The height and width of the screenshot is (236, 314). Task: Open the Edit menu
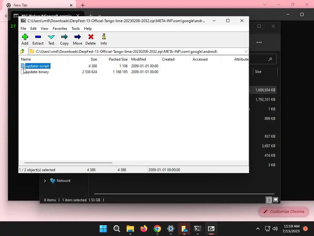click(x=33, y=29)
